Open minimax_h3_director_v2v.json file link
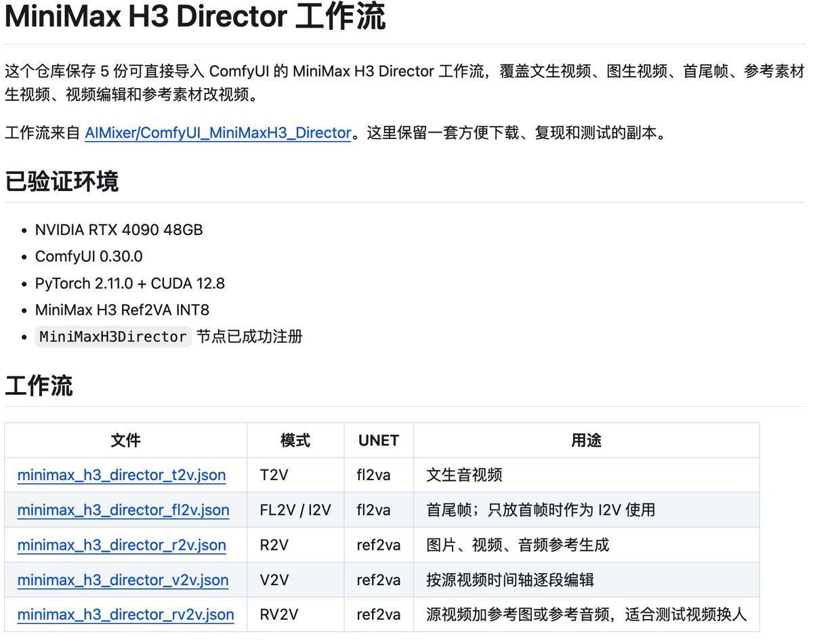813x642 pixels. 123,580
